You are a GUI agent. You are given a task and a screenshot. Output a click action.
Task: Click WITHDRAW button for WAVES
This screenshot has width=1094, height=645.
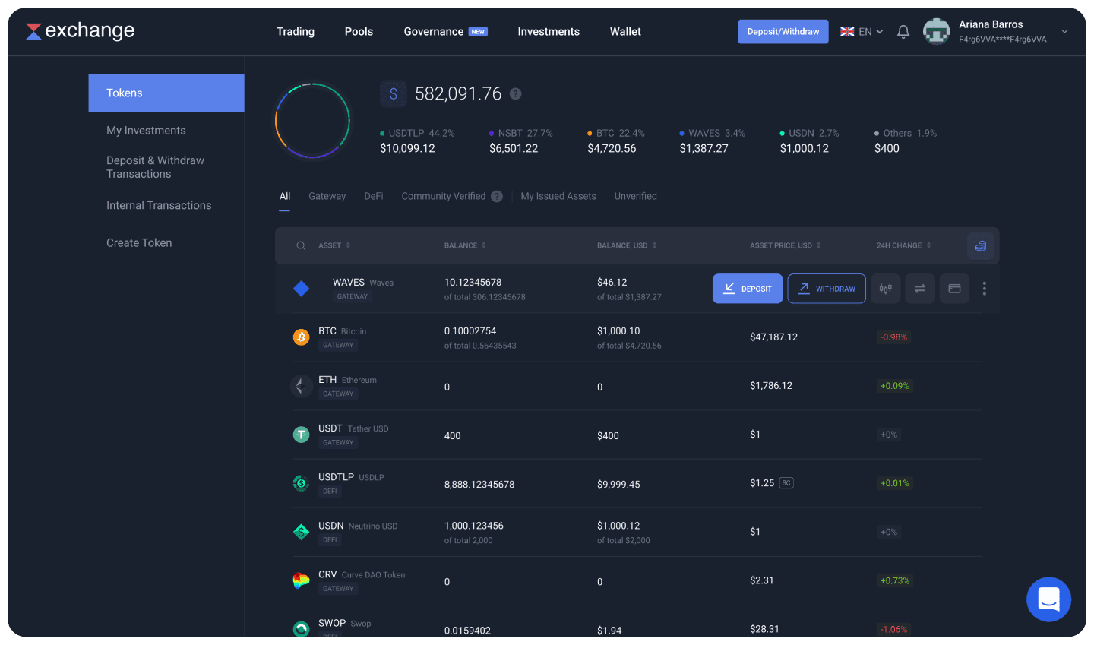click(x=827, y=289)
